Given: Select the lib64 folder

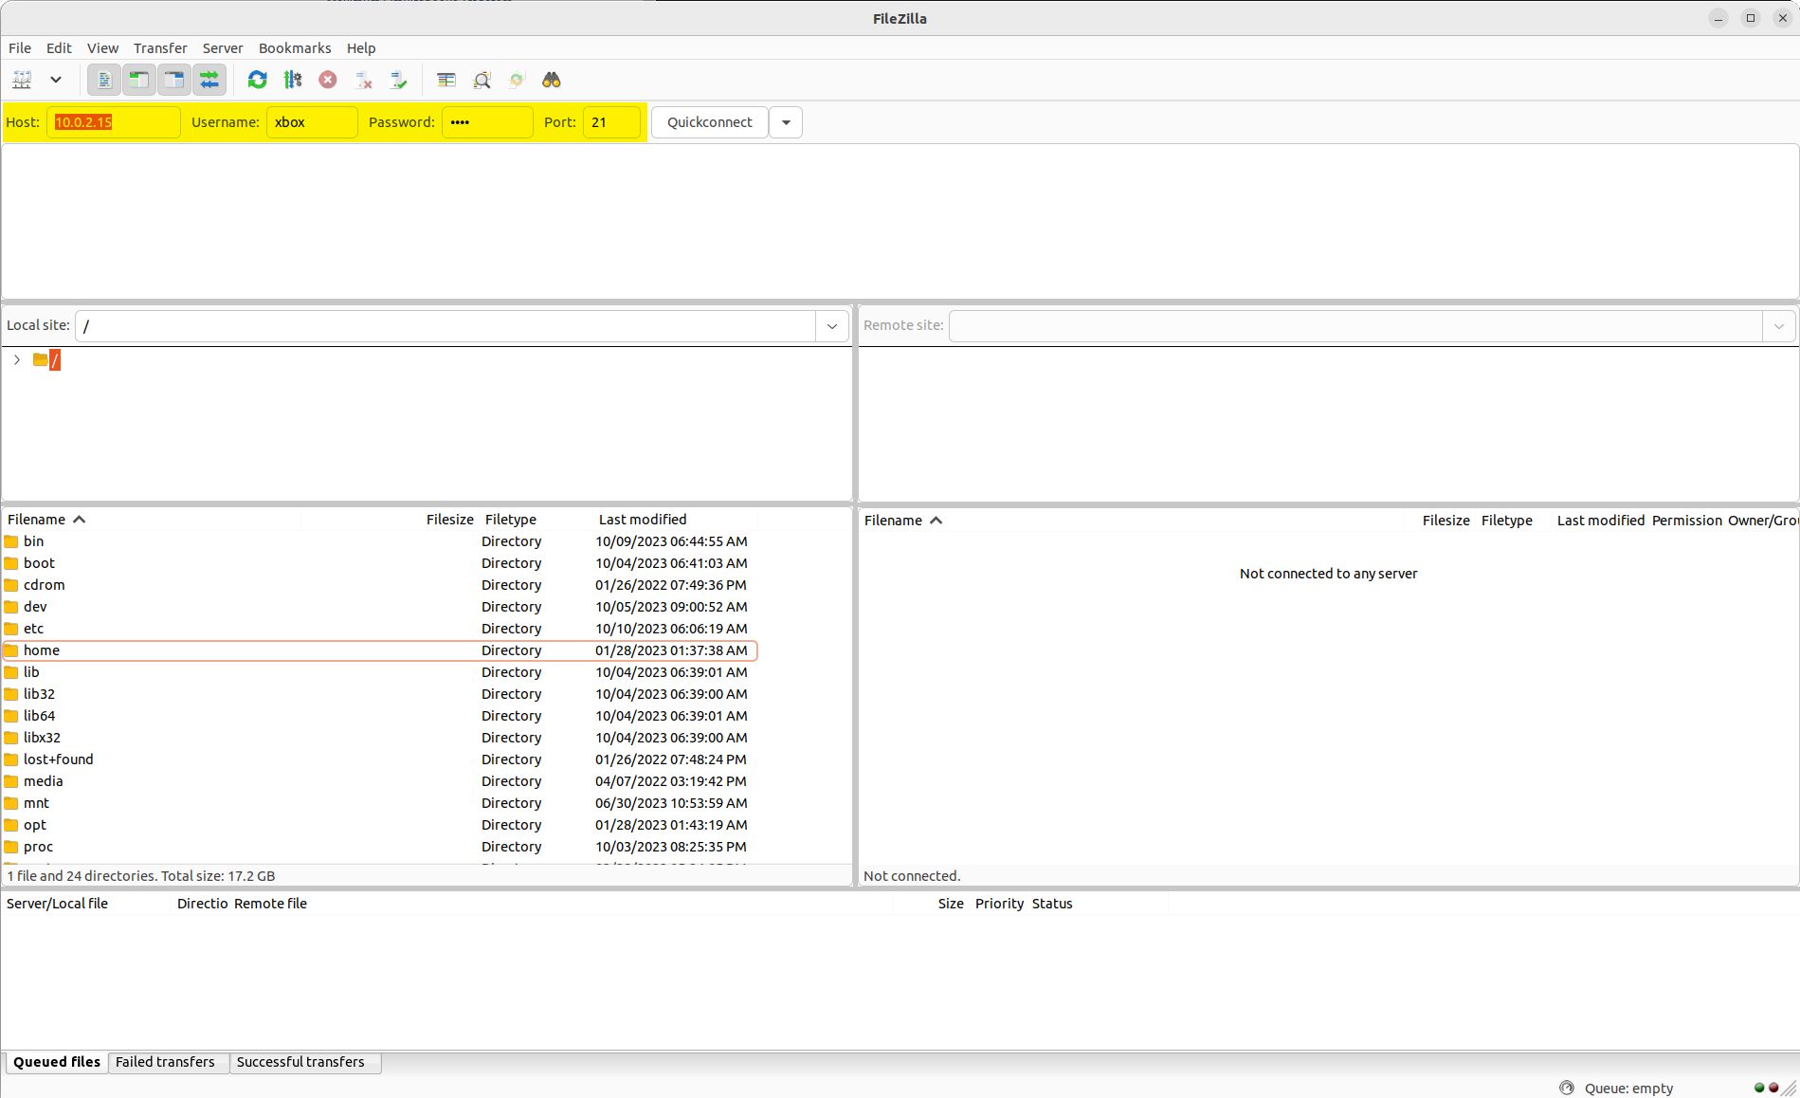Looking at the screenshot, I should (x=380, y=716).
